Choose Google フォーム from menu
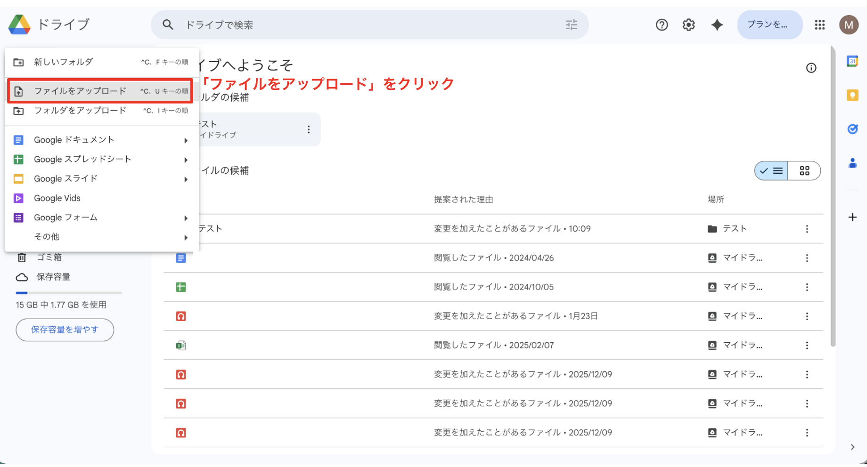Viewport: 867px width, 467px height. click(x=102, y=217)
